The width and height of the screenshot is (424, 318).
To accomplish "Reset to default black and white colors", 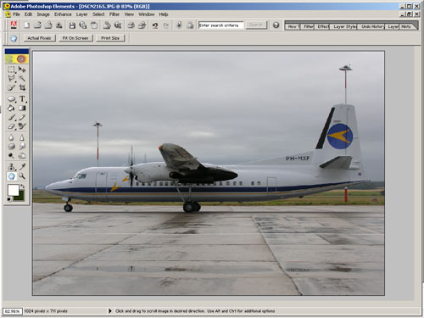I will pos(9,199).
